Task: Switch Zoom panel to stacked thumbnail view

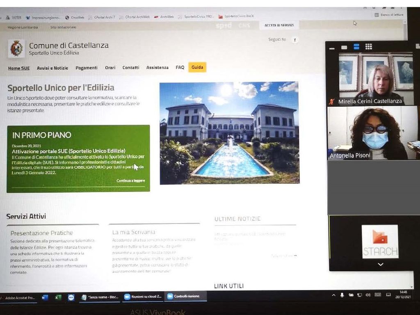Action: (356, 47)
